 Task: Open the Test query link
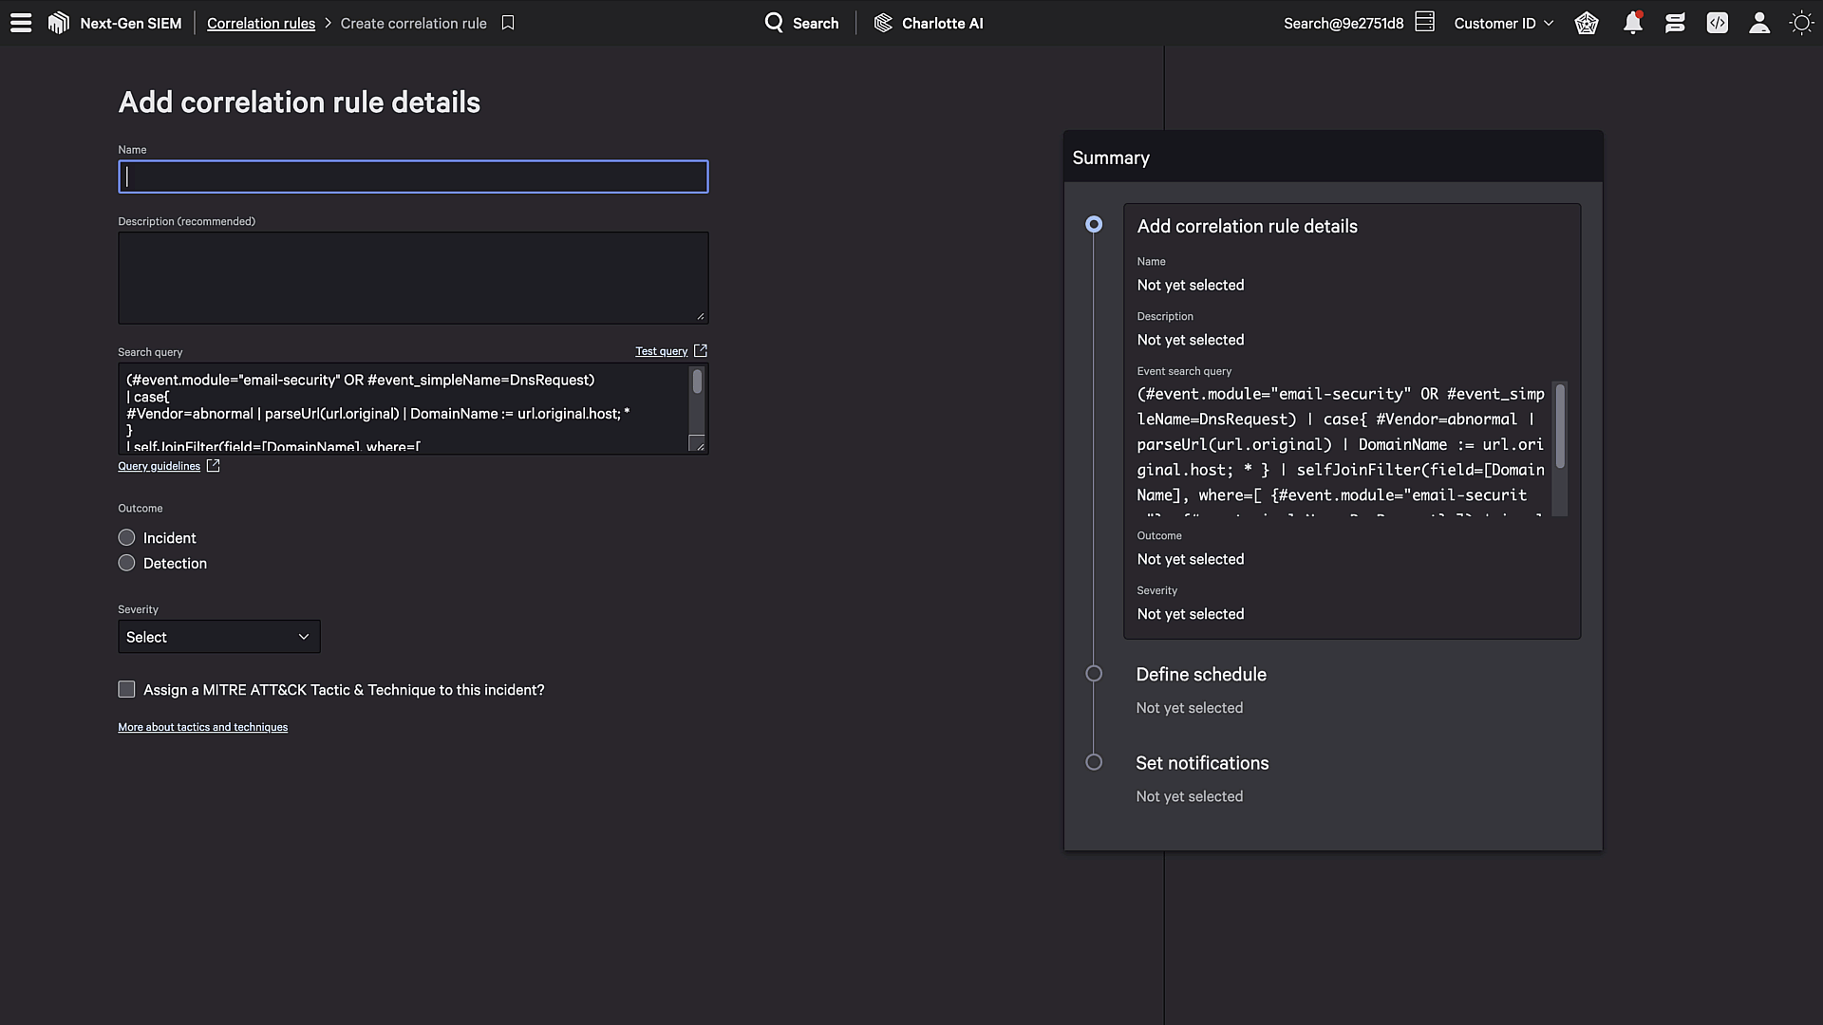662,351
